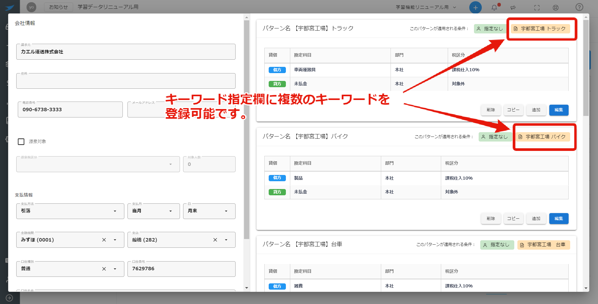Click the 'yo' user avatar
The image size is (598, 304).
(x=31, y=7)
